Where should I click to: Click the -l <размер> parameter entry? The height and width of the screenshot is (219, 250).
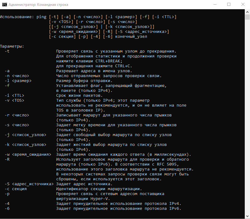(18, 81)
